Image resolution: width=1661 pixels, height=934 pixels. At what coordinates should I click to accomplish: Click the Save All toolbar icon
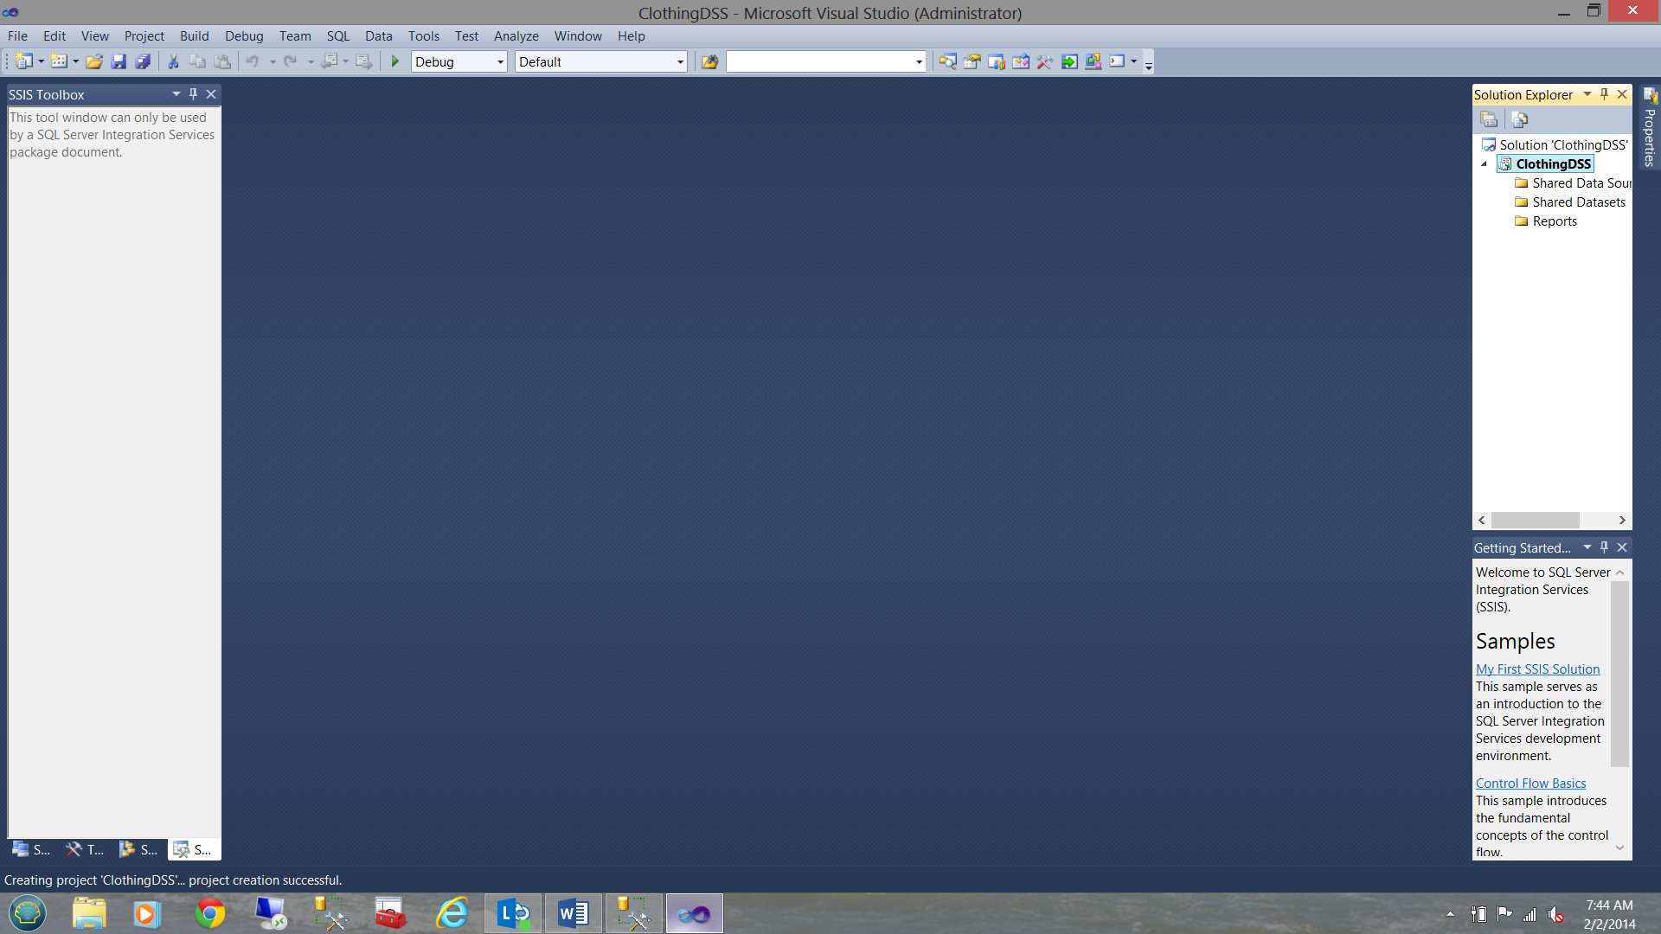(143, 61)
